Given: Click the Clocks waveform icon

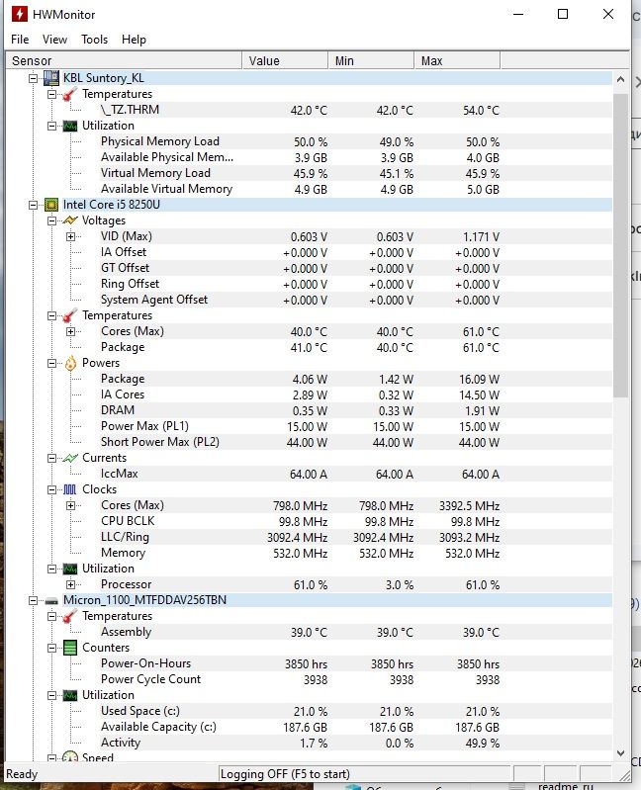Looking at the screenshot, I should click(x=70, y=489).
